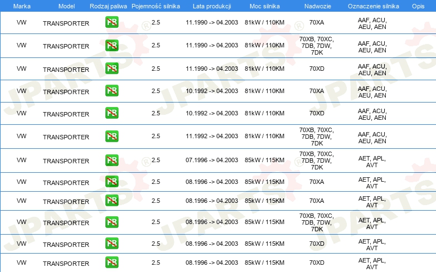Image resolution: width=436 pixels, height=272 pixels.
Task: Click the Moc silnika column header
Action: (x=265, y=6)
